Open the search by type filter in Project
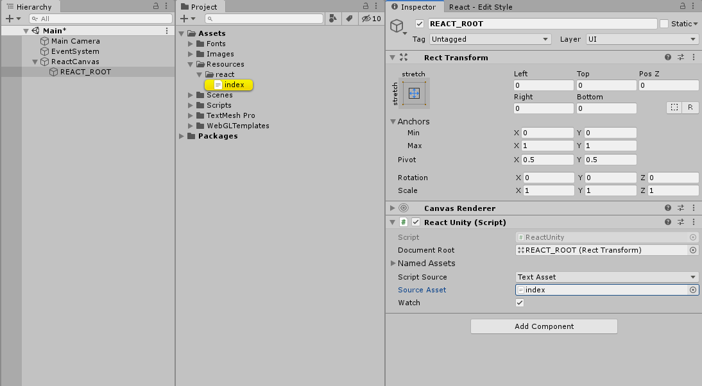The height and width of the screenshot is (386, 702). [333, 19]
